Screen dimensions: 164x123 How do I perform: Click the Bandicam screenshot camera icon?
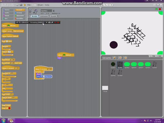(49, 22)
